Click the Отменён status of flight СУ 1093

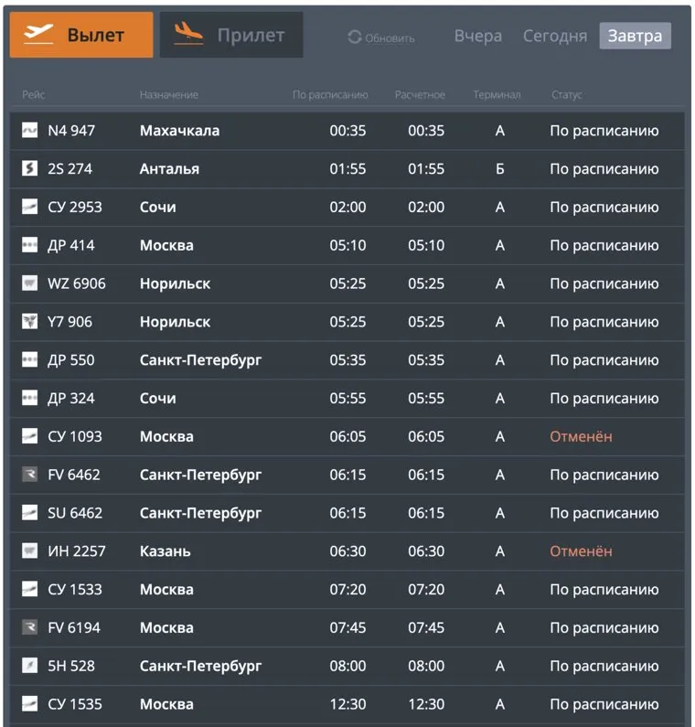click(x=581, y=437)
